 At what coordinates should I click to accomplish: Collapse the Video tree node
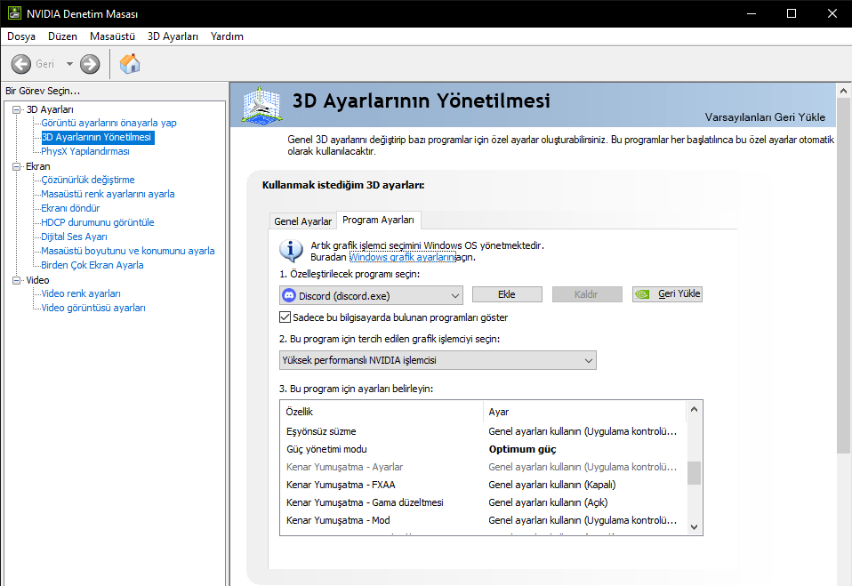[x=16, y=280]
